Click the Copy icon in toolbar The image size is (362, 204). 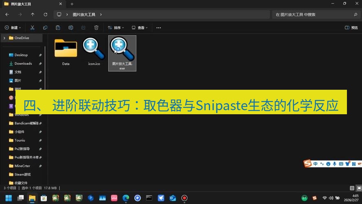45,28
